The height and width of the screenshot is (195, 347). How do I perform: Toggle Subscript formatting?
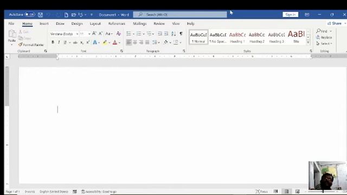(82, 42)
